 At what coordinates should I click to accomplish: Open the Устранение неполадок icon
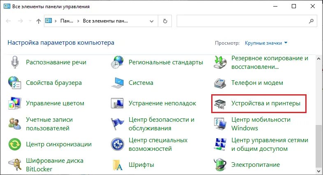point(117,103)
